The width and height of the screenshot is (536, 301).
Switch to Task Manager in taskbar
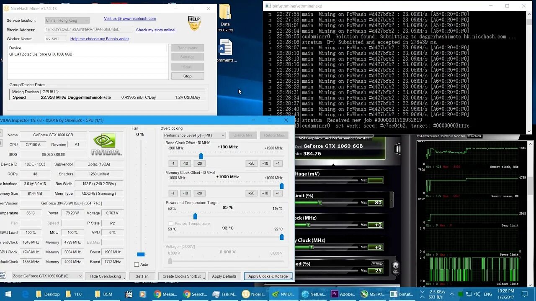pos(225,294)
